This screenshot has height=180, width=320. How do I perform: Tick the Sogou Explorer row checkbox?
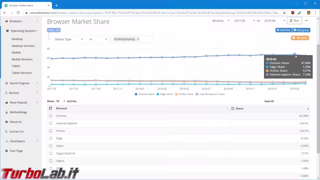[x=51, y=153]
